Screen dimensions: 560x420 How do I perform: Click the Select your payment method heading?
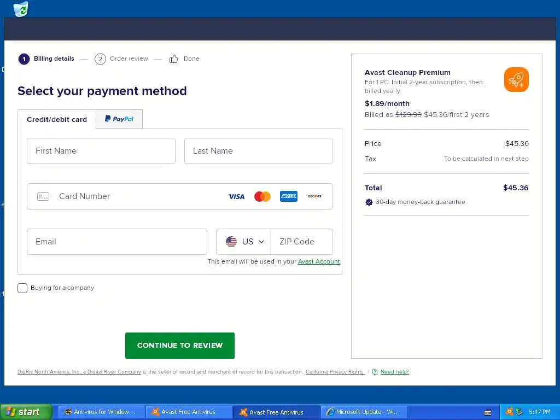click(x=102, y=91)
